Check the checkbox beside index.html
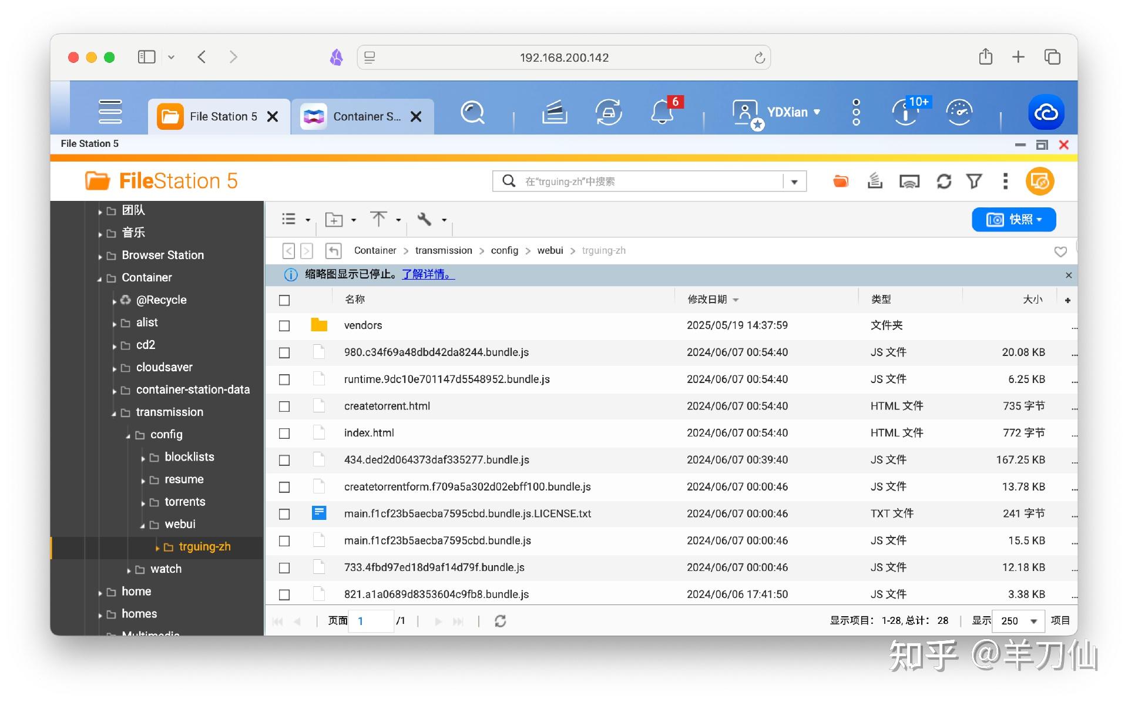This screenshot has height=702, width=1128. (x=284, y=433)
